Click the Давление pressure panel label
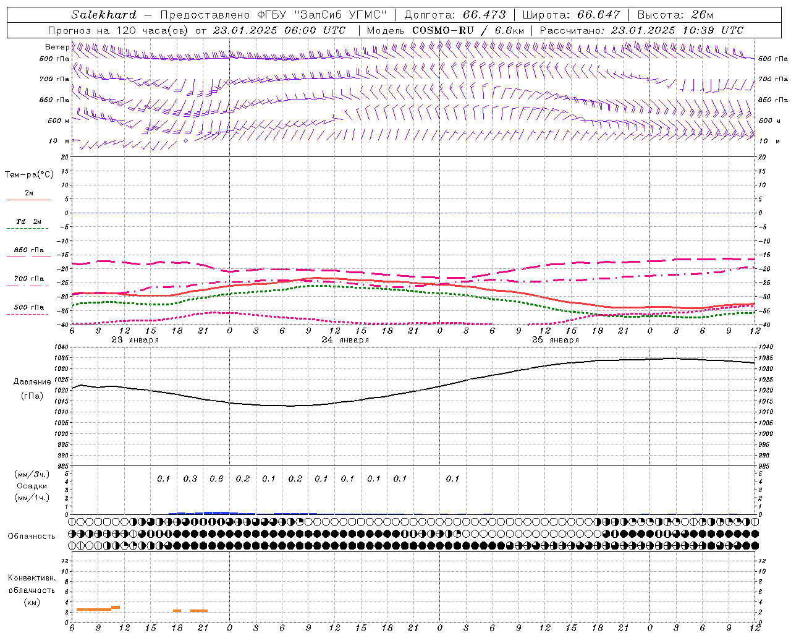791x633 pixels. 32,382
